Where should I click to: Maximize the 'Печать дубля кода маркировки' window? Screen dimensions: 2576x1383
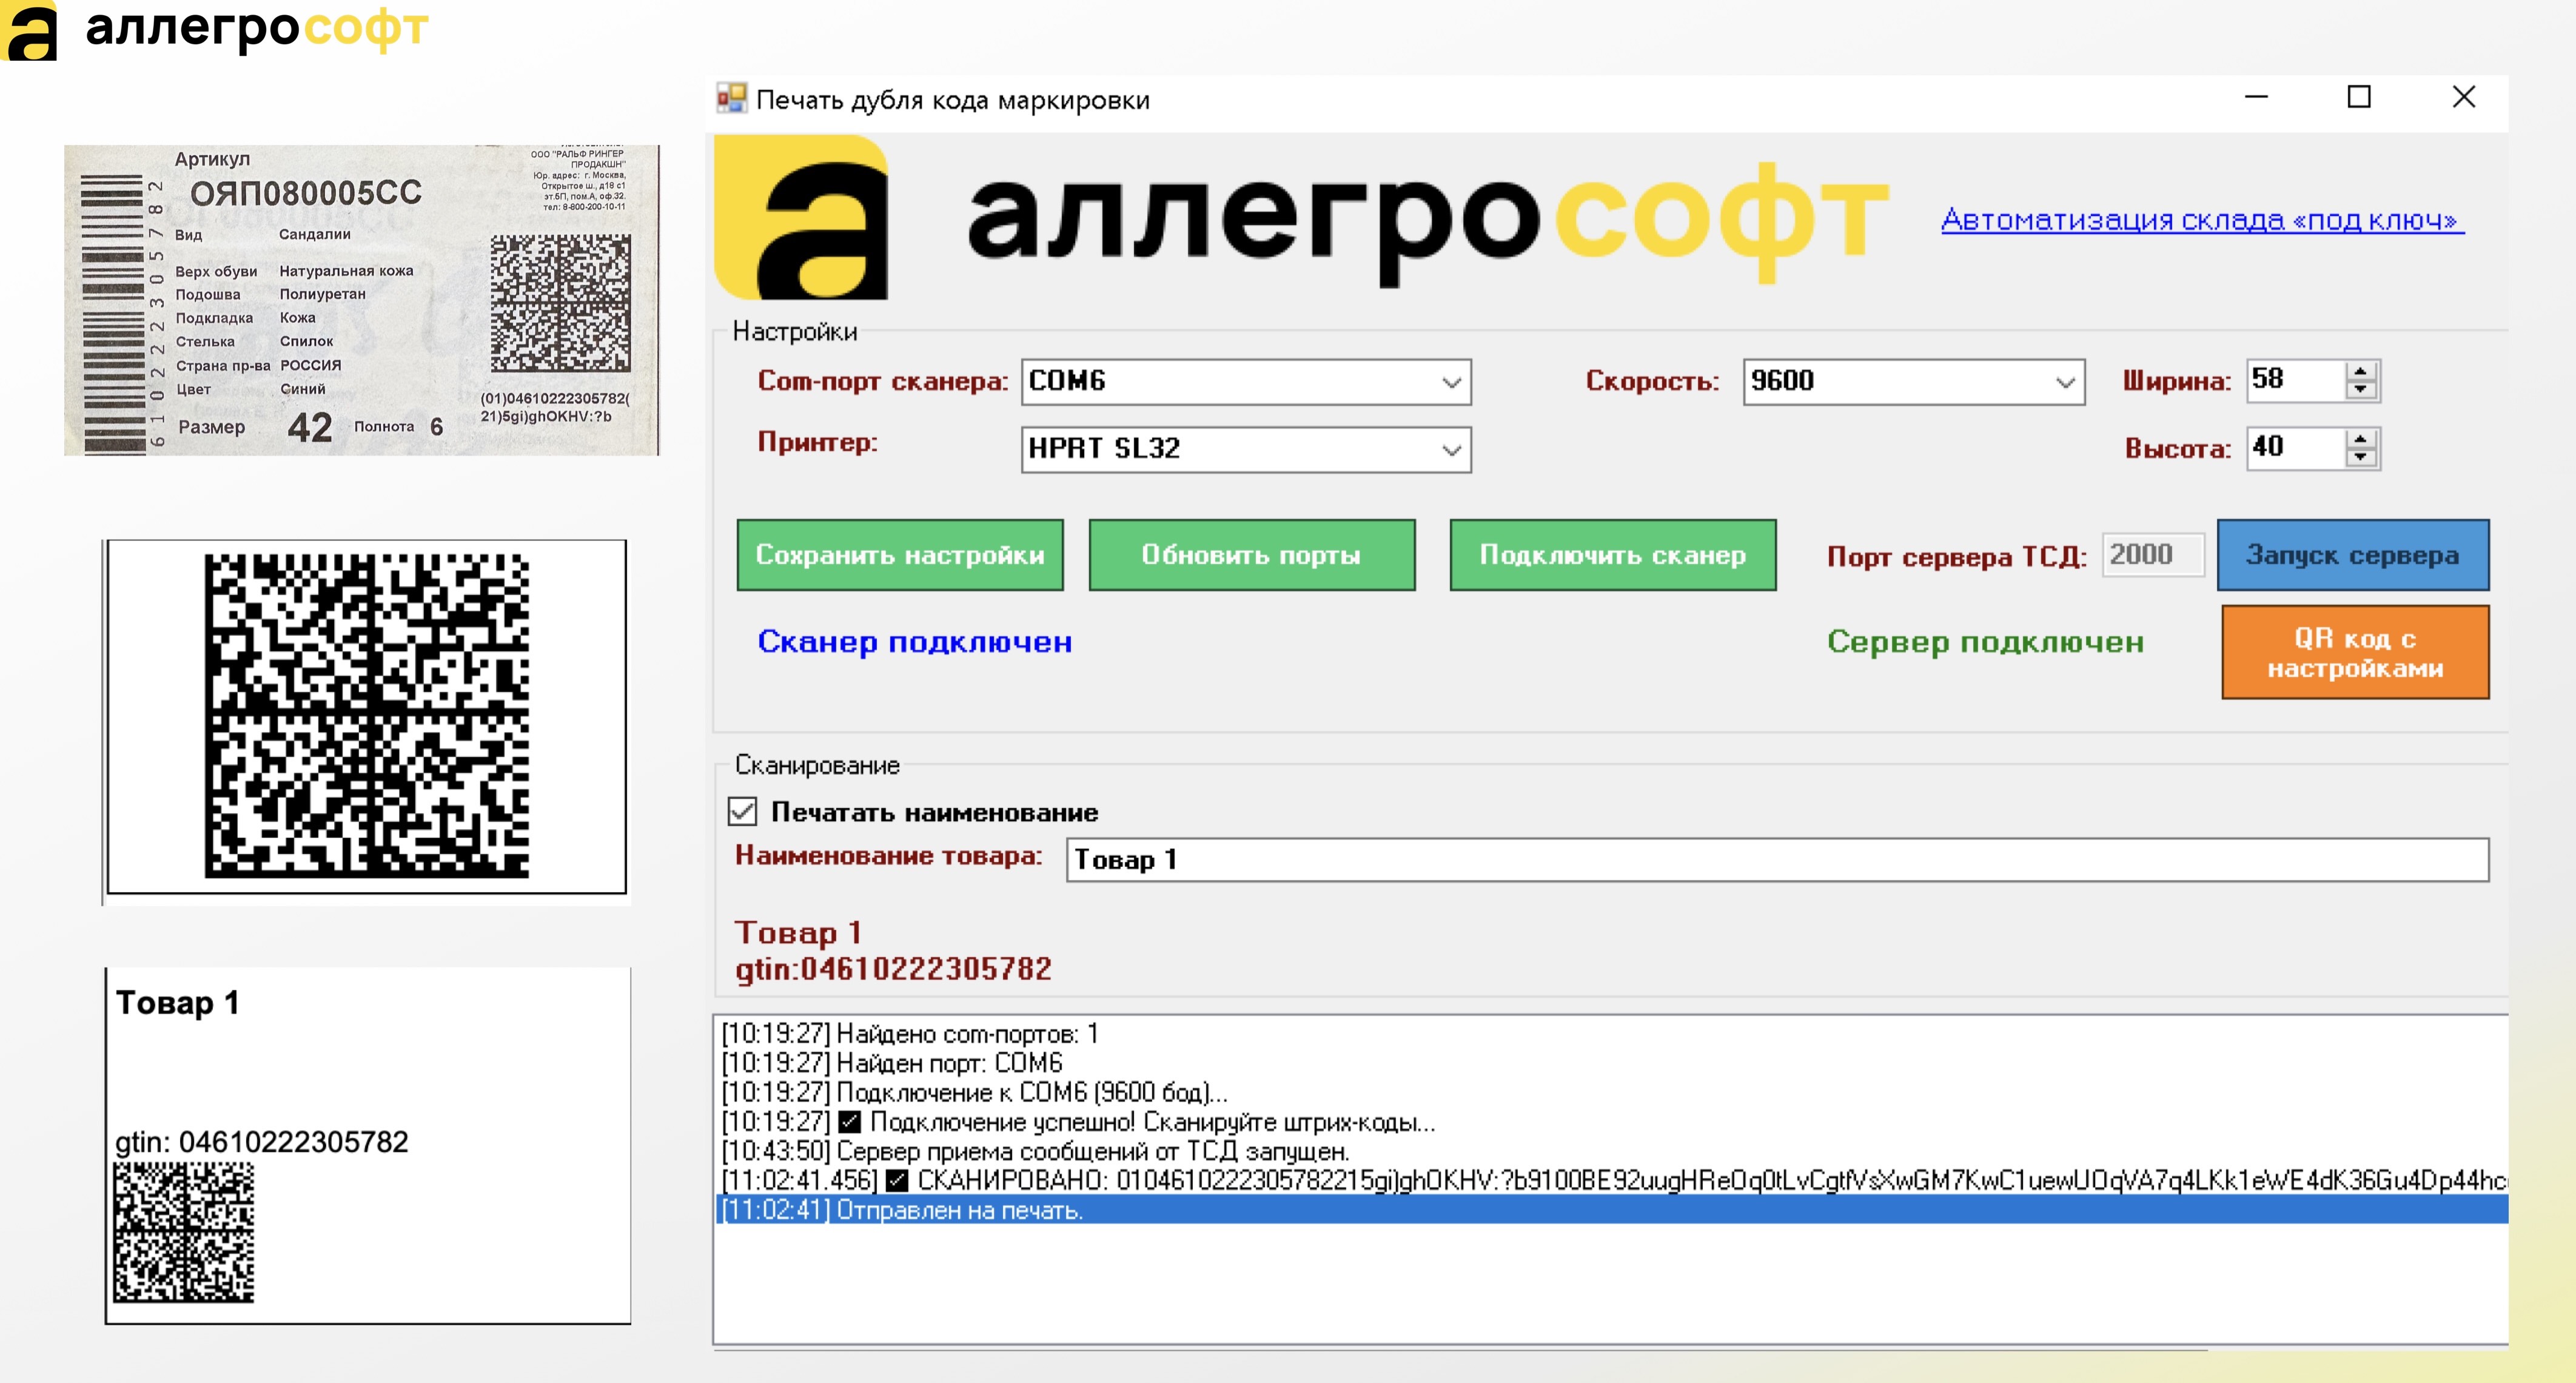[2359, 97]
